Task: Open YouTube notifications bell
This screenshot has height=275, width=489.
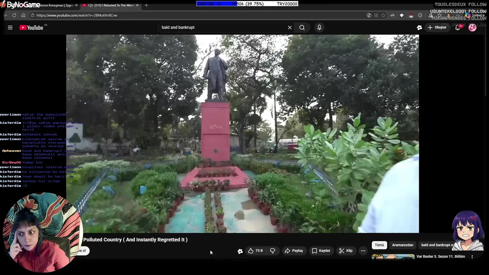Action: (x=458, y=27)
